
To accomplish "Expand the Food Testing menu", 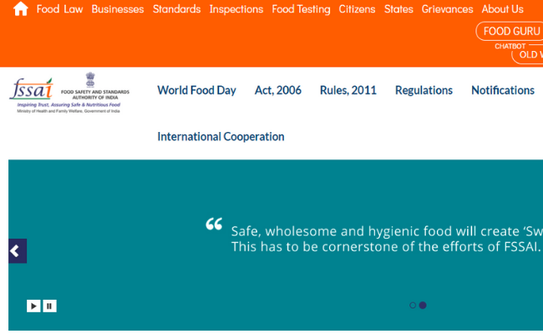I will pyautogui.click(x=301, y=9).
